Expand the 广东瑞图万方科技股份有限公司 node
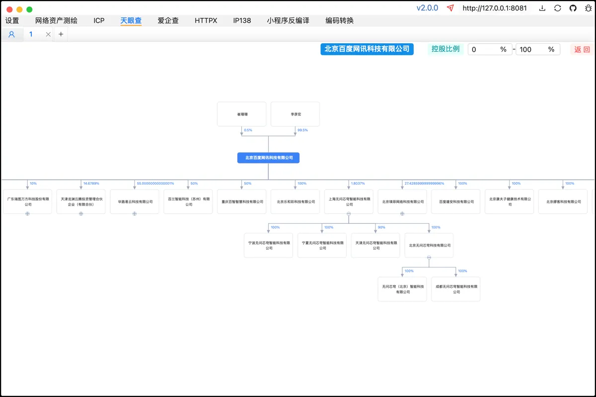 (27, 214)
